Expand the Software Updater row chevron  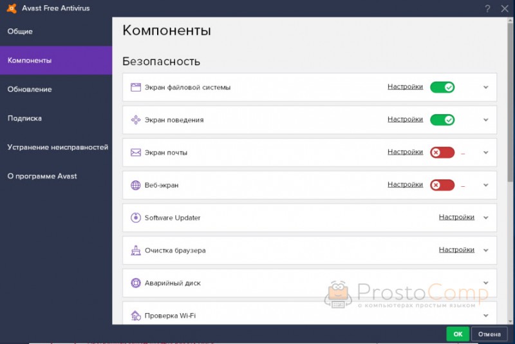(486, 218)
